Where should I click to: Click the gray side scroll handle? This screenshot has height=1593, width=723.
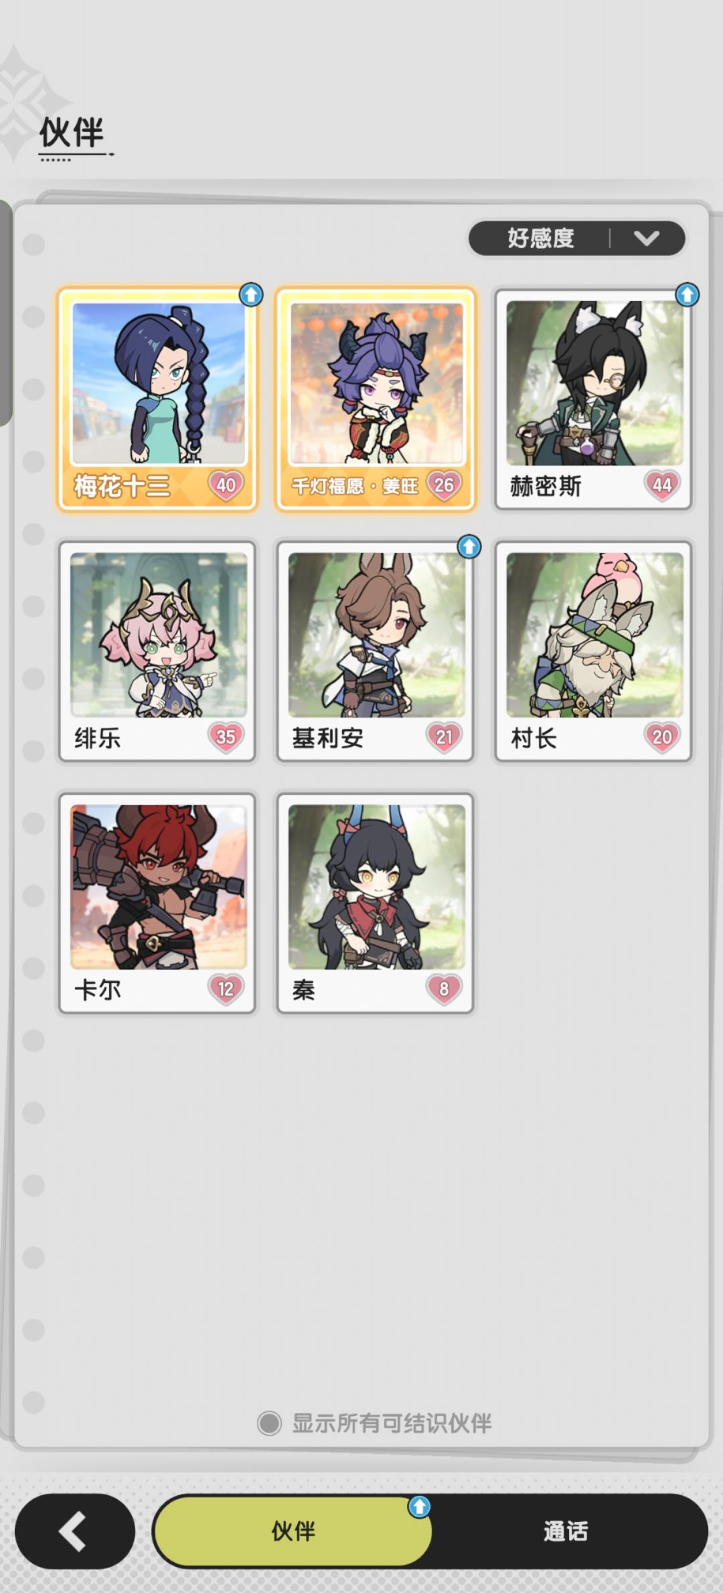(6, 312)
